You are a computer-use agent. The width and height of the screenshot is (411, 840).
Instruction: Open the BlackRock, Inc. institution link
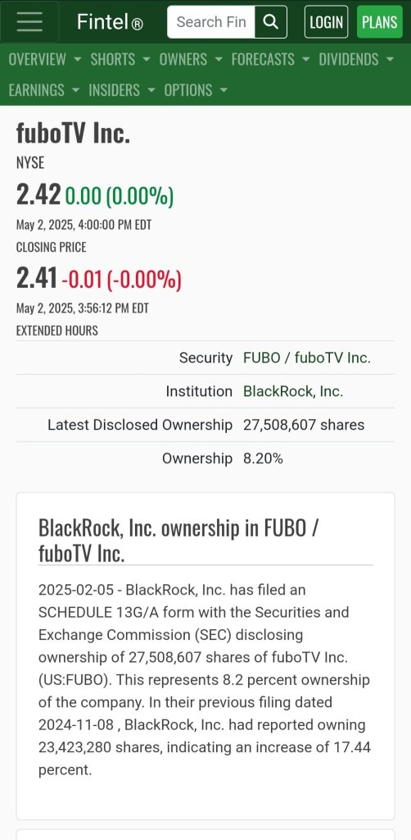pyautogui.click(x=293, y=391)
